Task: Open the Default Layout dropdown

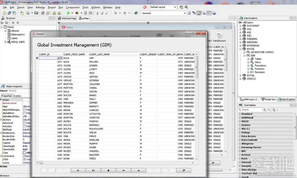Action: click(175, 7)
